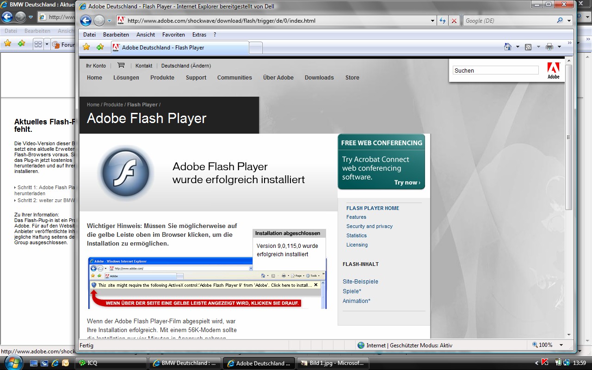
Task: Click the scrollbar down arrow
Action: (x=569, y=335)
